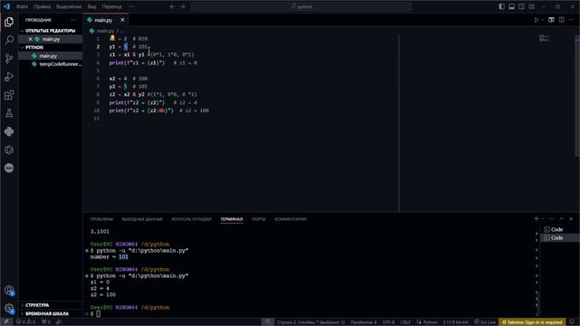Screen dimensions: 580x326
Task: Open Explorer panel more actions ellipsis
Action: (x=73, y=20)
